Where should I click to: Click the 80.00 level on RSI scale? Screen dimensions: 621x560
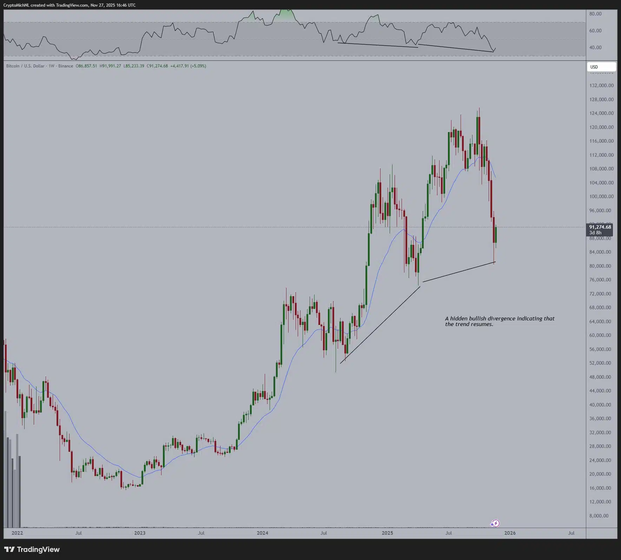tap(595, 14)
